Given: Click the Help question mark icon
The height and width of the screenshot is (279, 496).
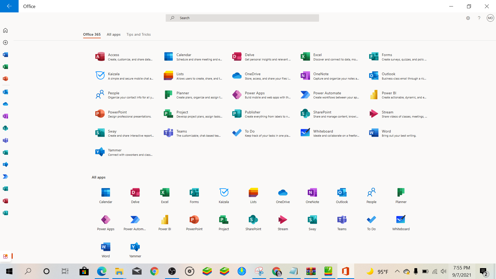Looking at the screenshot, I should tap(479, 18).
